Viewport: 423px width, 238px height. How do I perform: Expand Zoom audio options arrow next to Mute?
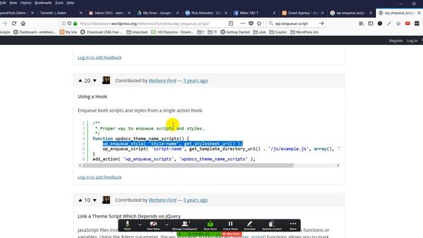coord(139,225)
